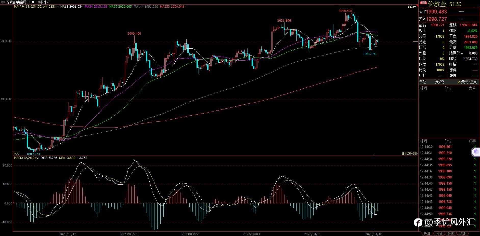
Task: Expand the MA组合 indicator settings dropdown
Action: [57, 7]
